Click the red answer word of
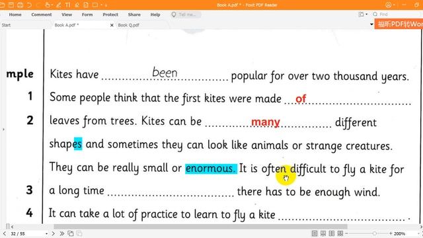423x238 pixels. point(301,99)
